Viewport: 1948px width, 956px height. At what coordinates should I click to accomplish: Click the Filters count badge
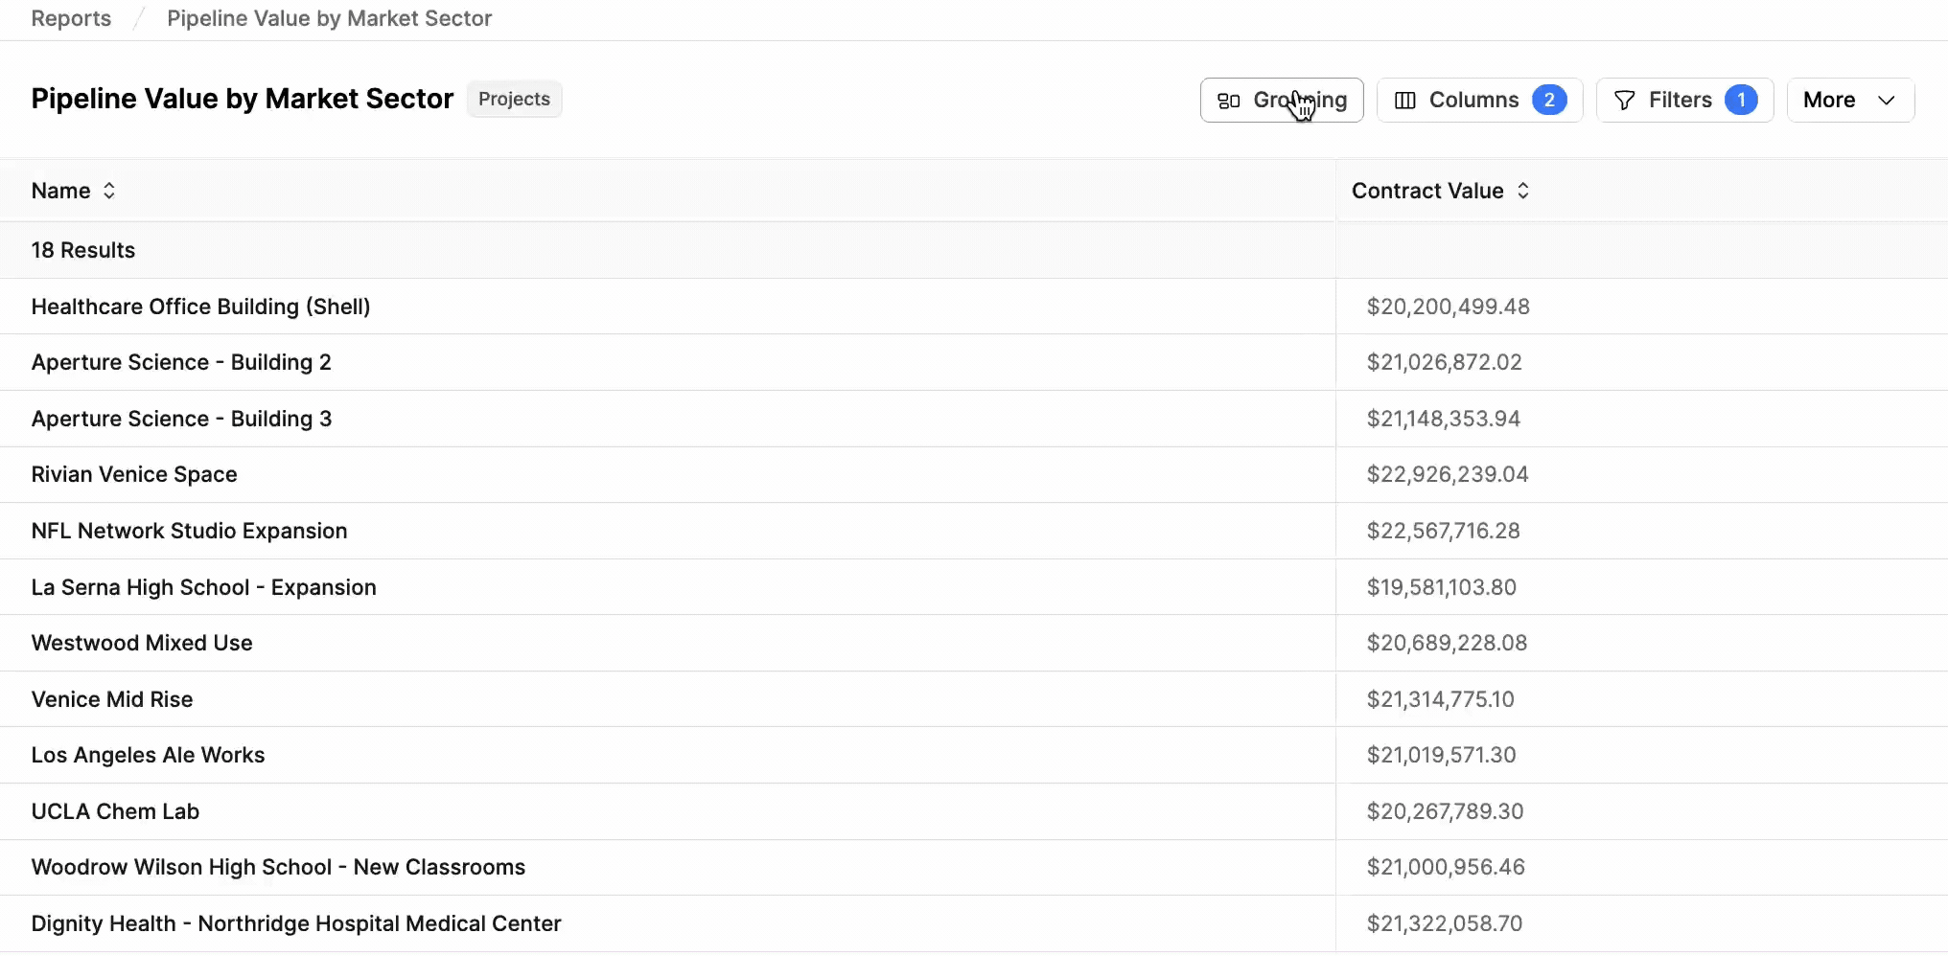tap(1741, 100)
